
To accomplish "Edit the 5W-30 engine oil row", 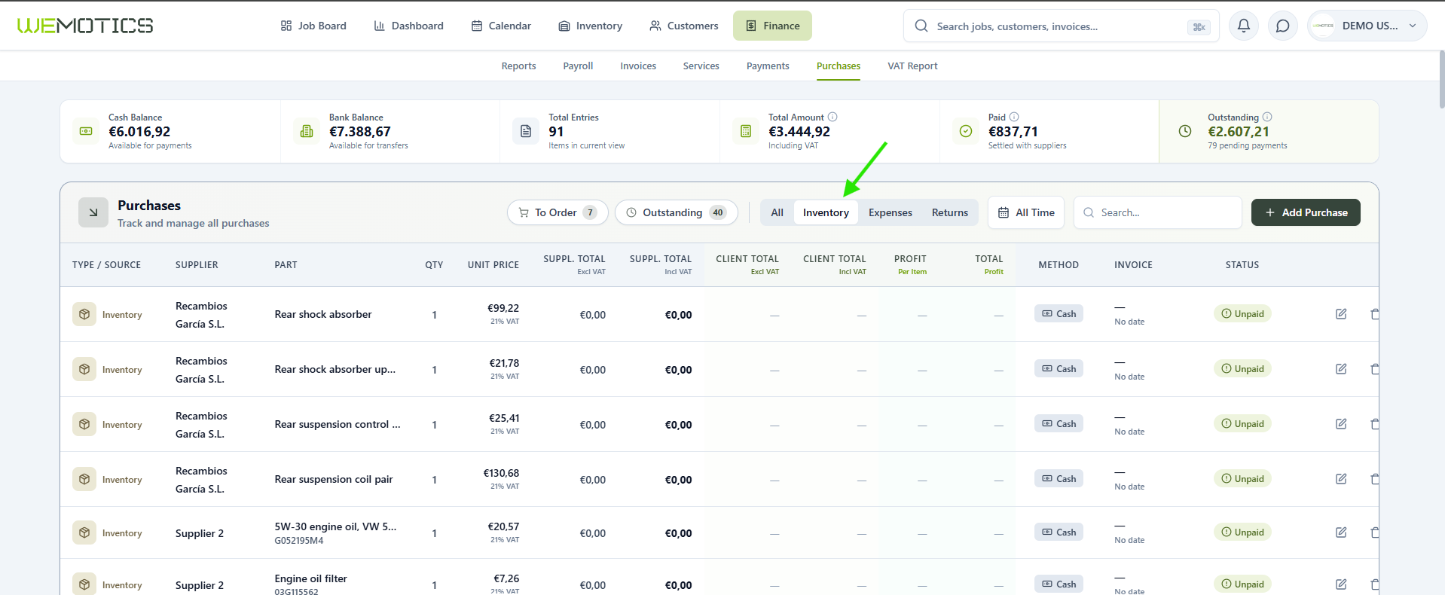I will point(1341,532).
